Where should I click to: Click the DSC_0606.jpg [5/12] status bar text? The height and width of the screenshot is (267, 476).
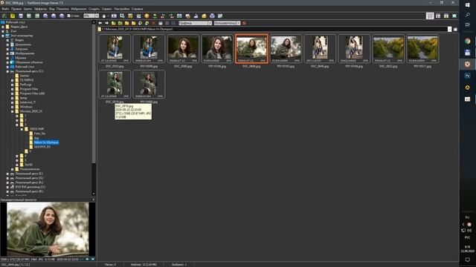15,265
